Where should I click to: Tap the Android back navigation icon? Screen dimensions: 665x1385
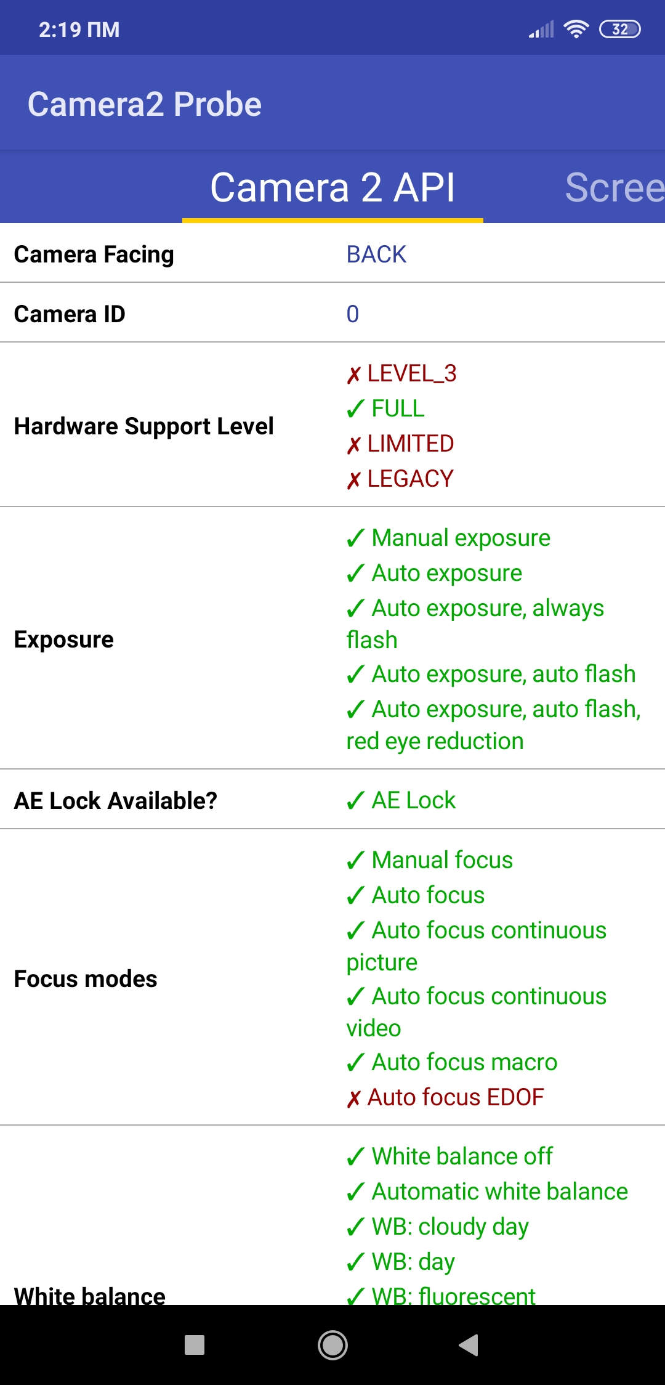tap(469, 1345)
